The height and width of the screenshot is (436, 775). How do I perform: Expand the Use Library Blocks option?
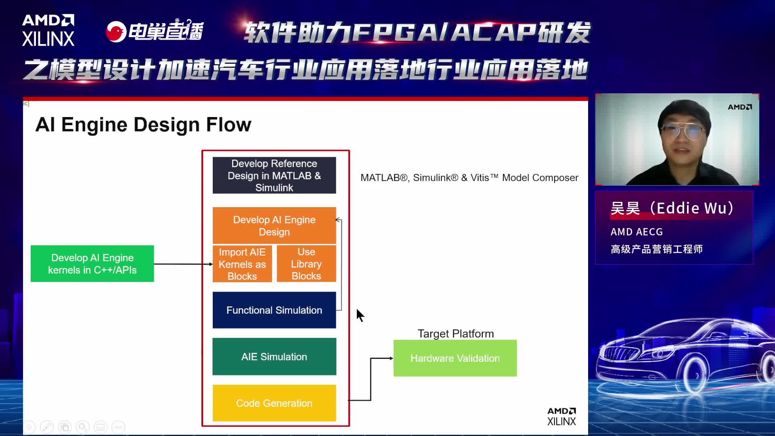pyautogui.click(x=306, y=264)
